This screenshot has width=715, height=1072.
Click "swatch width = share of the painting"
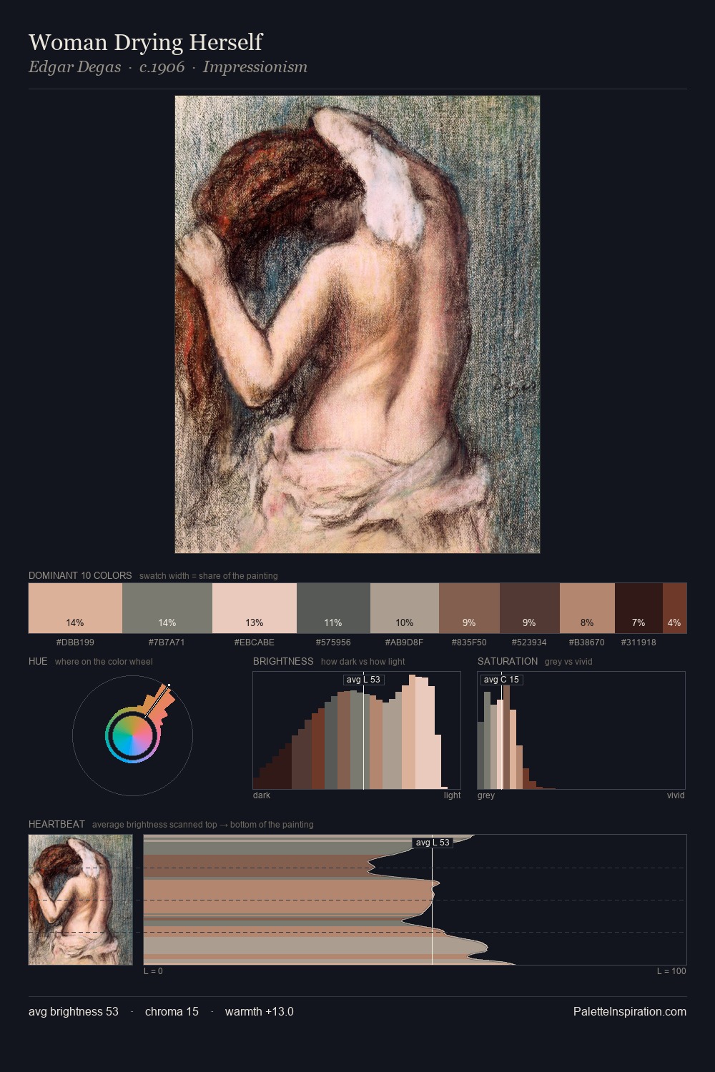209,576
